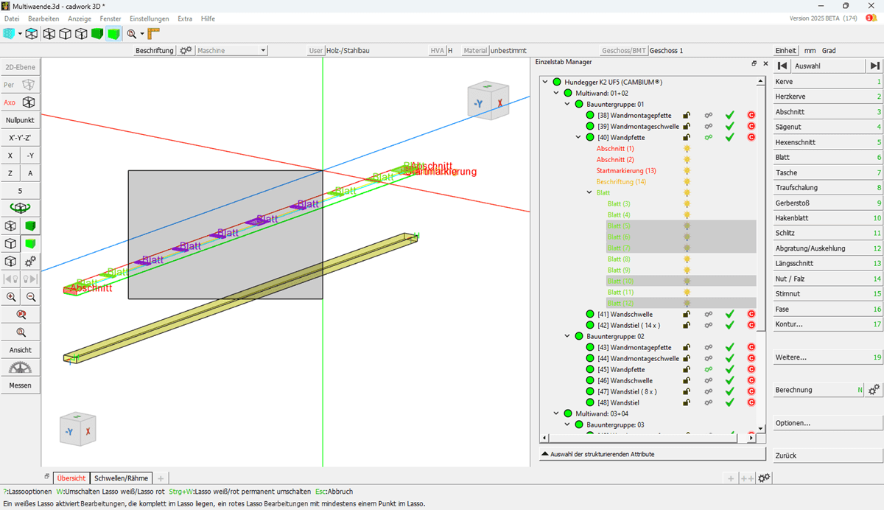This screenshot has width=884, height=510.
Task: Click the view orientation cube at bottom left
Action: coord(78,430)
